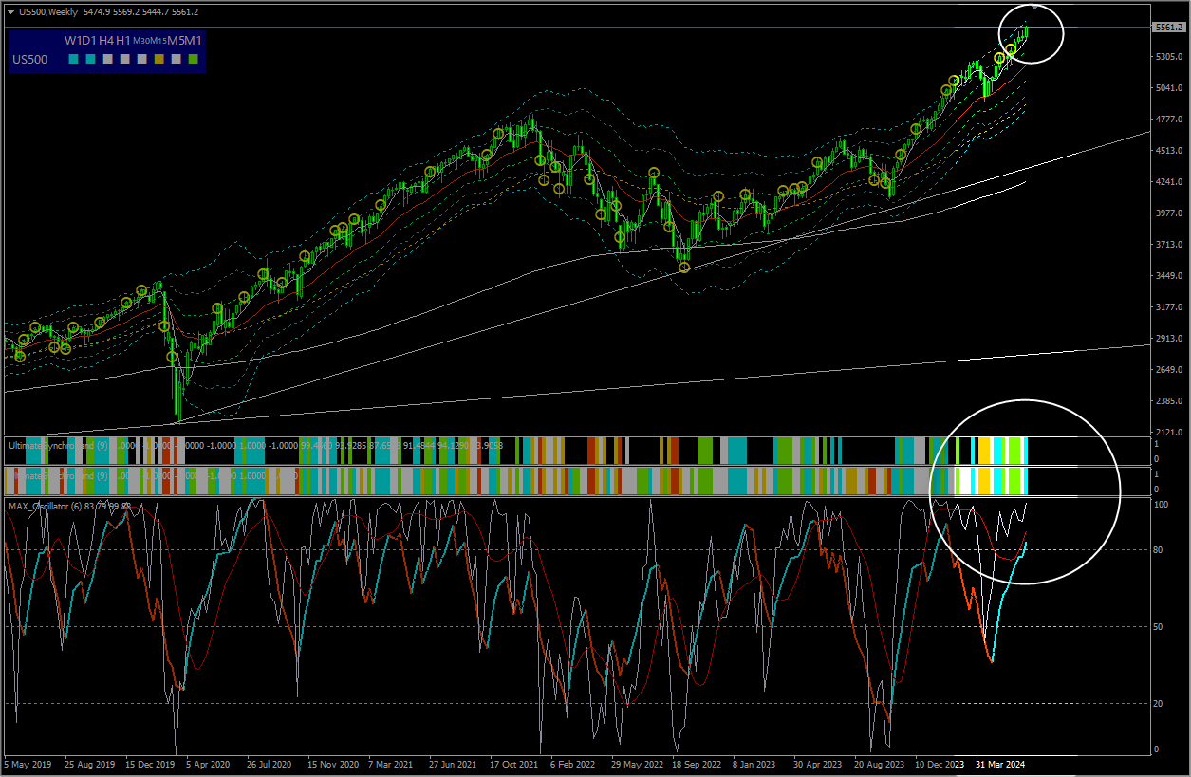The height and width of the screenshot is (777, 1191).
Task: Select the H4 label in the panel
Action: pos(106,41)
